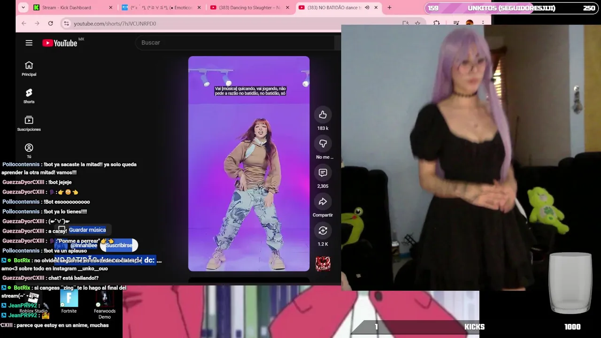Click the browser Forward arrow
This screenshot has width=601, height=338.
pos(37,23)
